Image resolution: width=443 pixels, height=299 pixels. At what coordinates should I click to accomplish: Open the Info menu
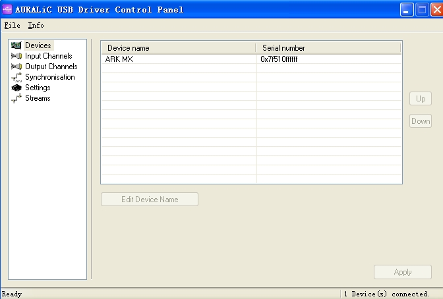(x=36, y=26)
